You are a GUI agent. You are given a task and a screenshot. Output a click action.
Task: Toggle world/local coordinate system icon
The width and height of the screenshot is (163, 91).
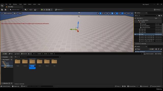pos(107,13)
